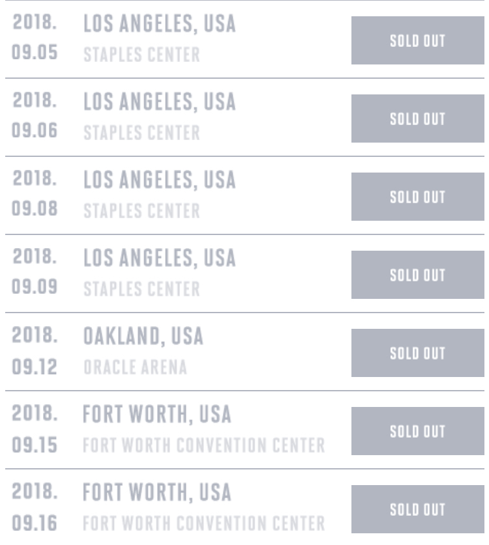Click SOLD OUT for Fort Worth 09.16
This screenshot has width=489, height=545.
[417, 509]
